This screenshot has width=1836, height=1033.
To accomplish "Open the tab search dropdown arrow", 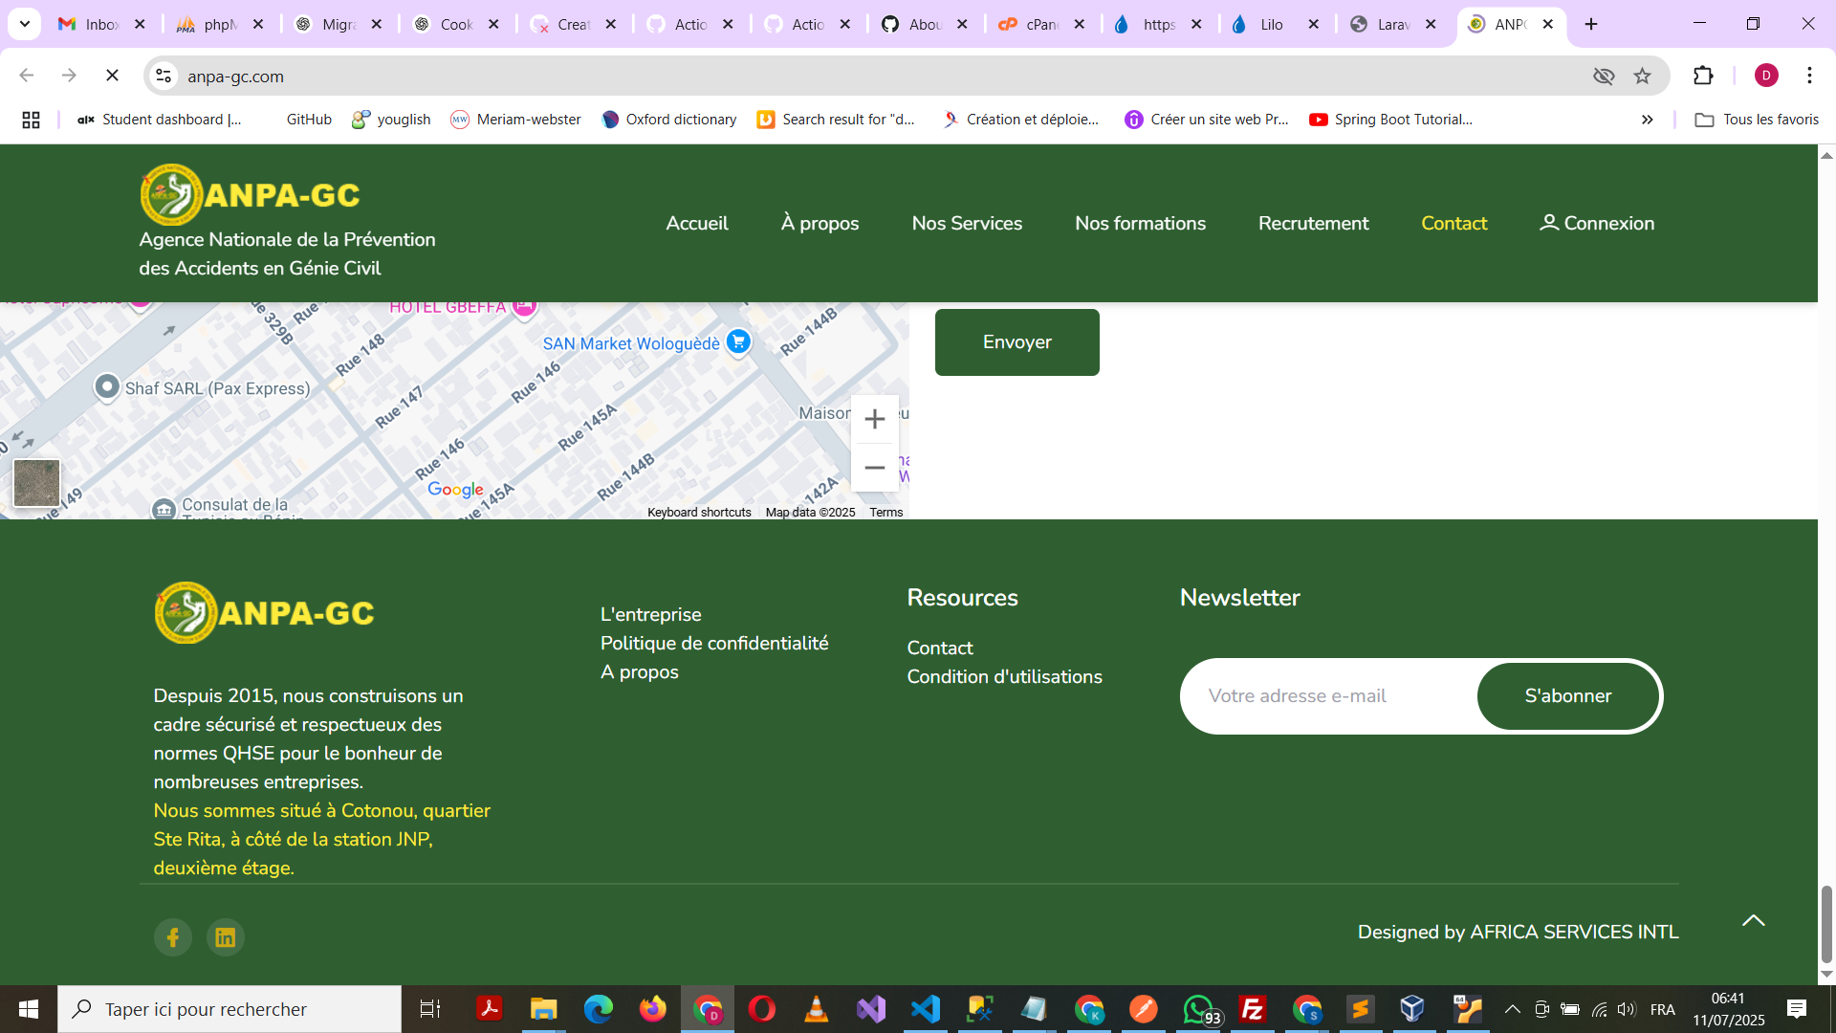I will tap(25, 24).
